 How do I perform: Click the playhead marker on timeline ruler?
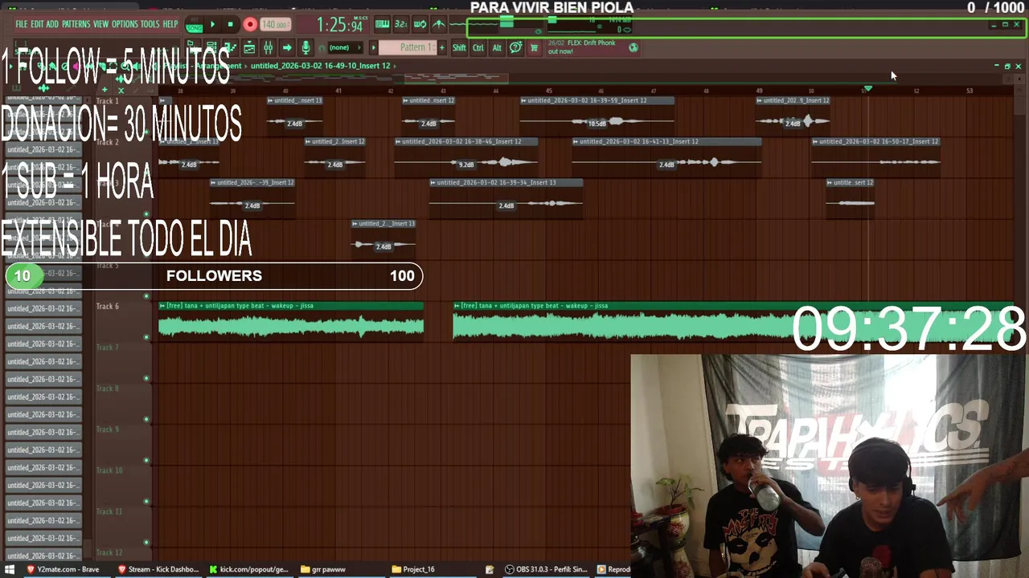(x=867, y=88)
